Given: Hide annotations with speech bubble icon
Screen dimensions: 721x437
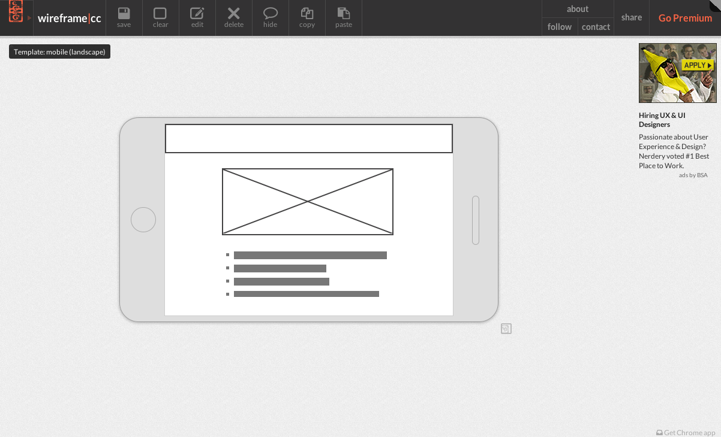Looking at the screenshot, I should 271,17.
